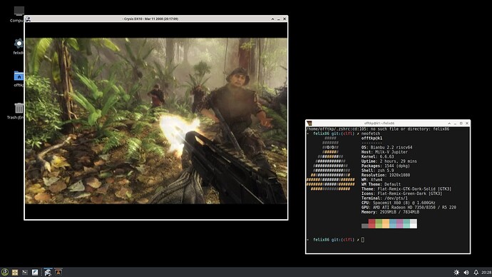
Task: Click the 'Kernel: 6.6.63' line
Action: (377, 156)
